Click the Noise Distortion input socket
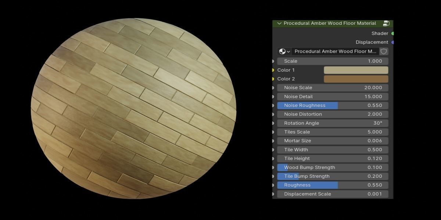 pyautogui.click(x=273, y=114)
